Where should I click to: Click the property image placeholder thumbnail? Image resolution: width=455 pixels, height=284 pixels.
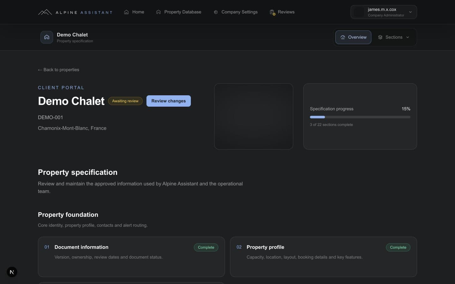254,116
